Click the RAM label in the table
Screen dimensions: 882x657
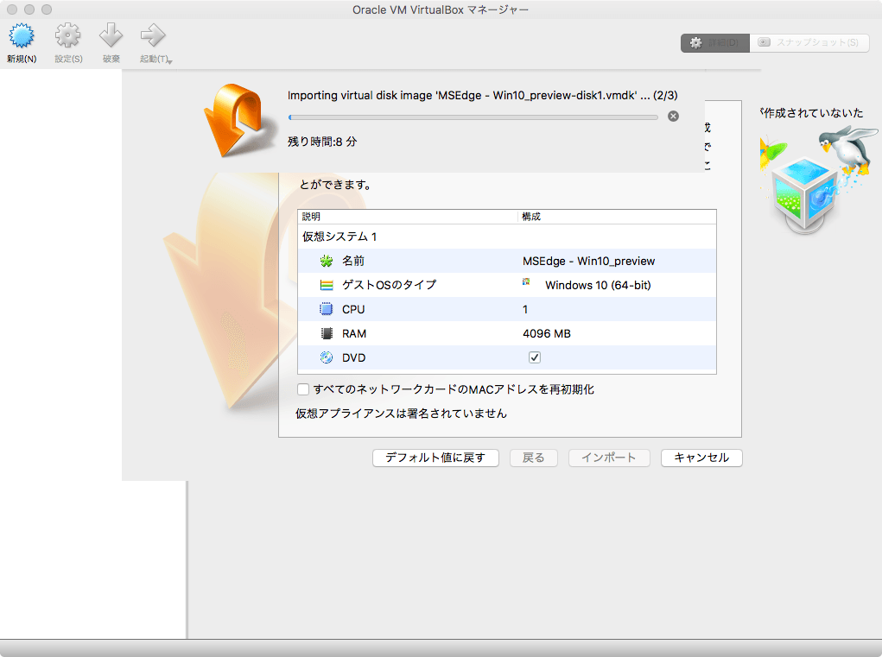click(x=354, y=333)
